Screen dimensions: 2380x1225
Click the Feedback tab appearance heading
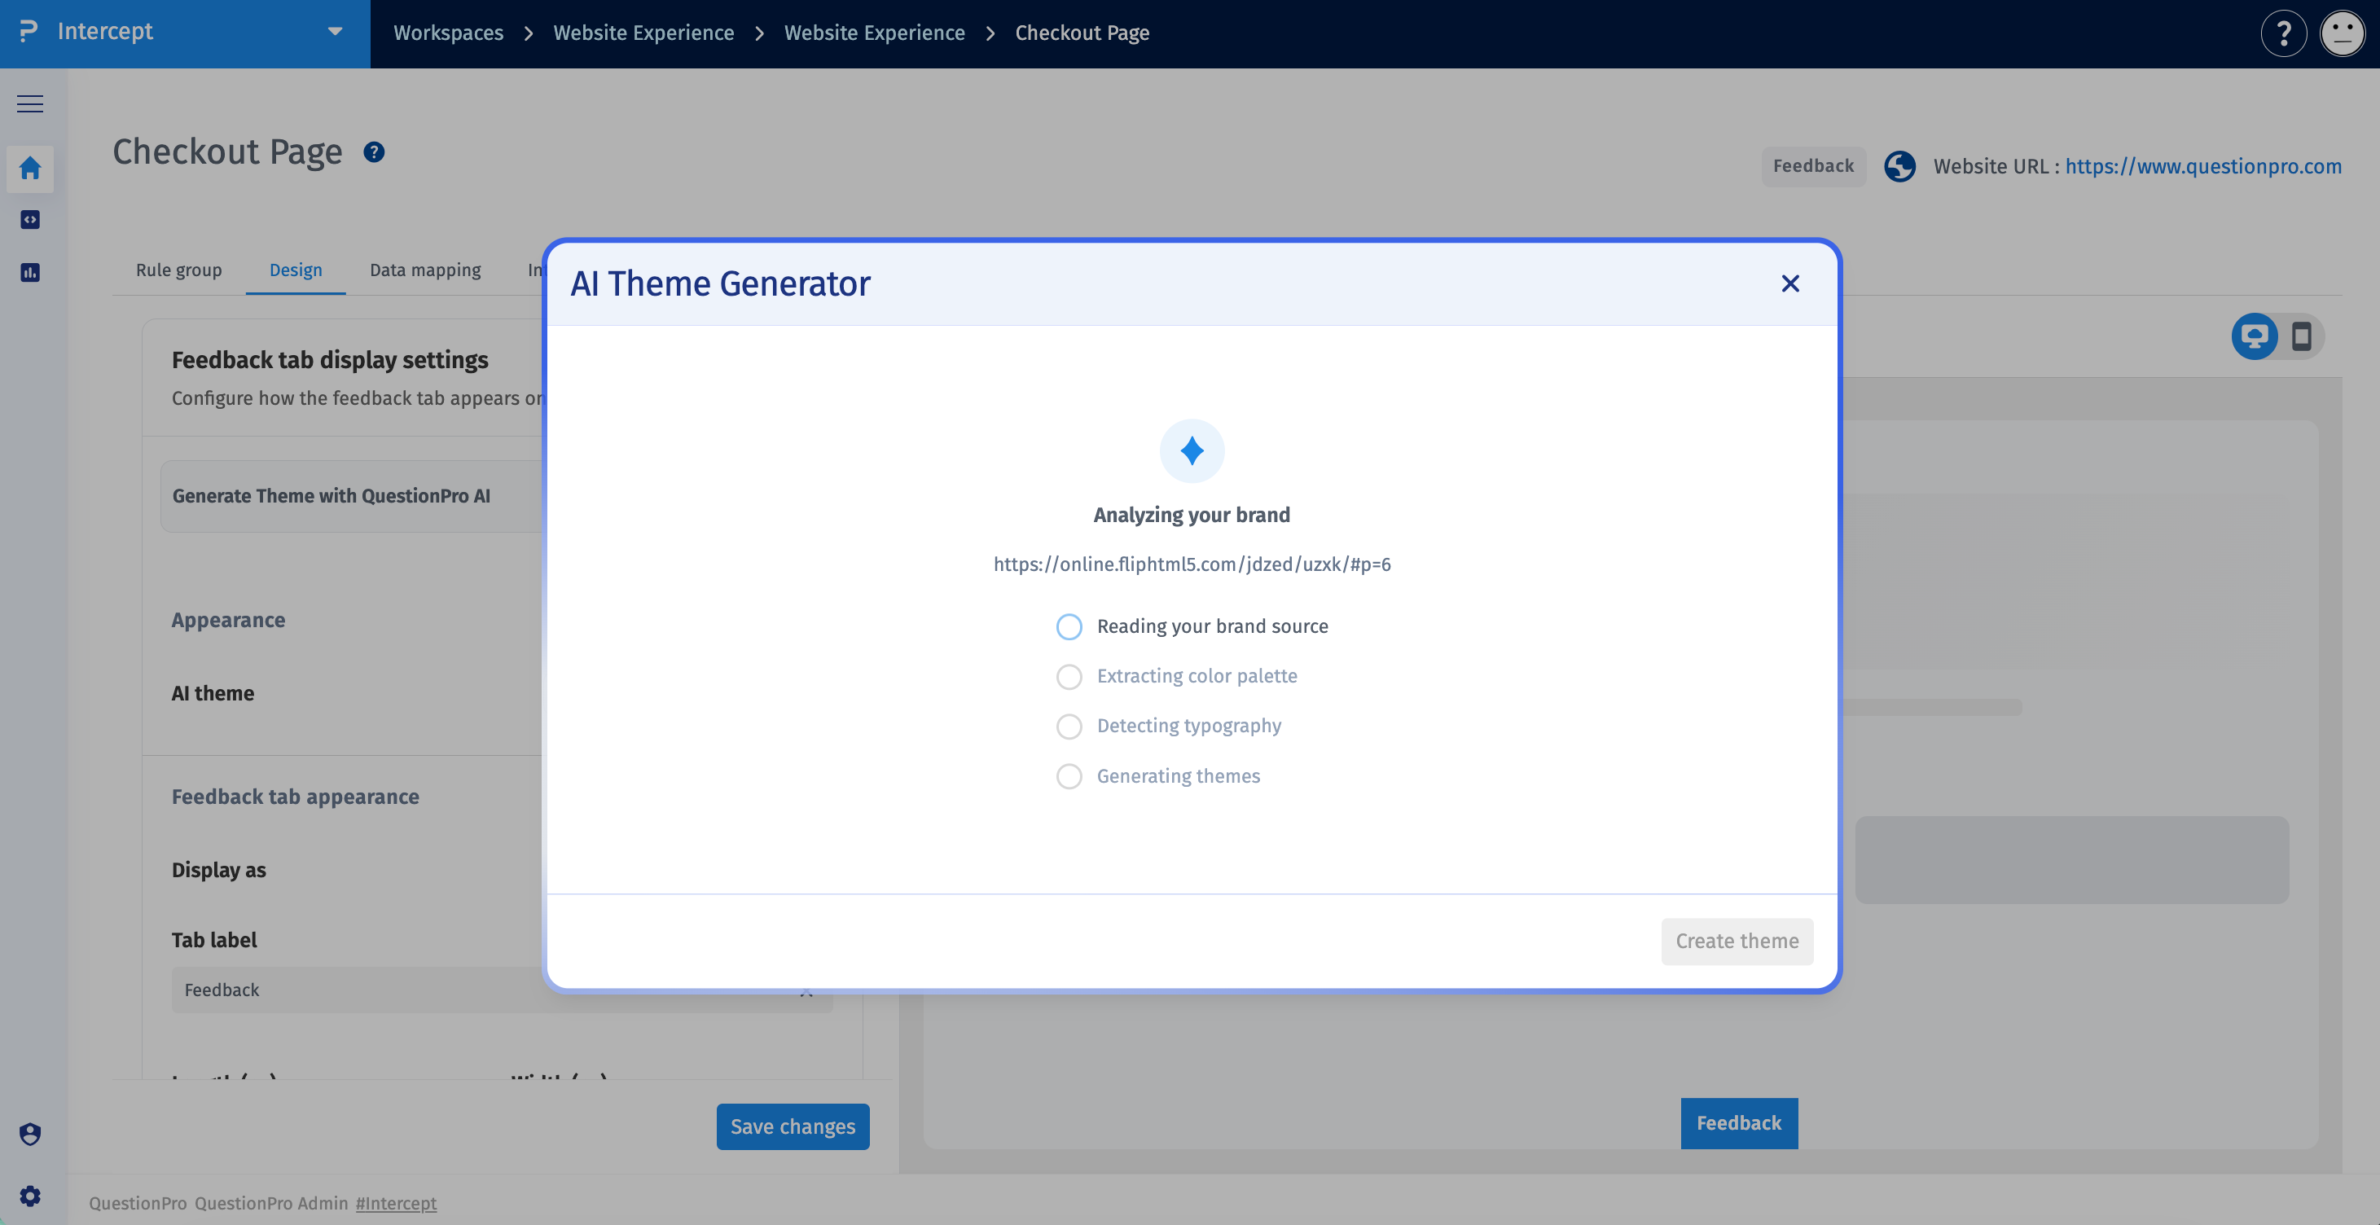click(295, 797)
